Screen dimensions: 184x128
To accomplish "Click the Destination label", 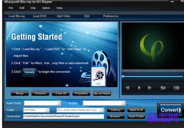I will (x=13, y=116).
